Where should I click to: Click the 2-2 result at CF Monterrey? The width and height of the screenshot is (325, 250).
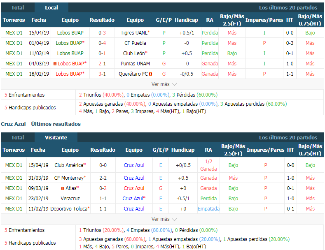point(103,178)
